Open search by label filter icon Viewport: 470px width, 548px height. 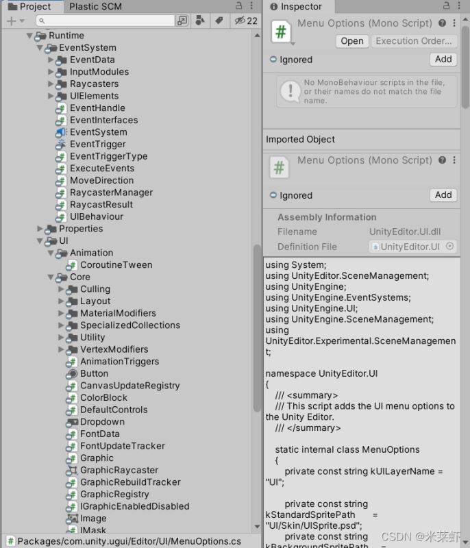219,21
